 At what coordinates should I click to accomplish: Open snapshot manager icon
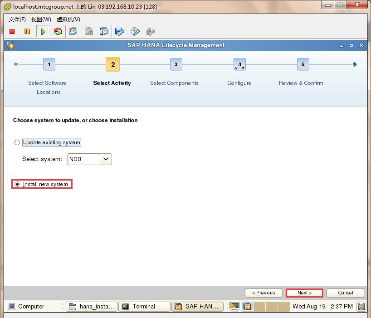[104, 31]
